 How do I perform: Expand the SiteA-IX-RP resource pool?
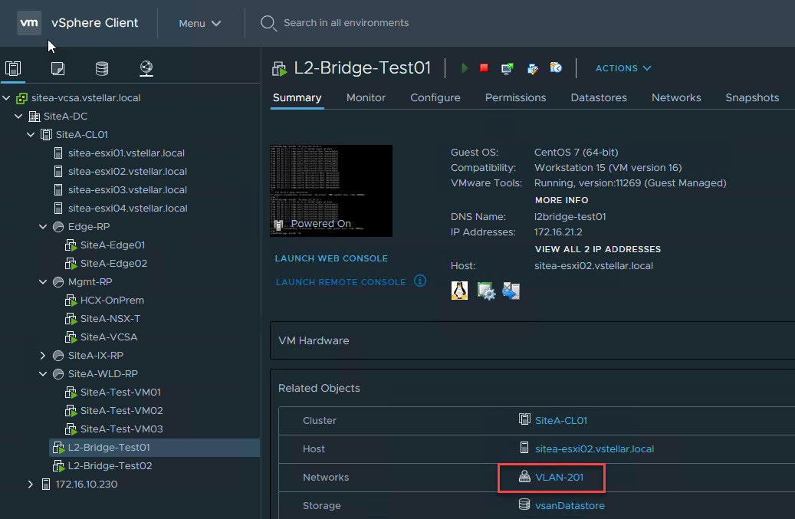pyautogui.click(x=43, y=356)
